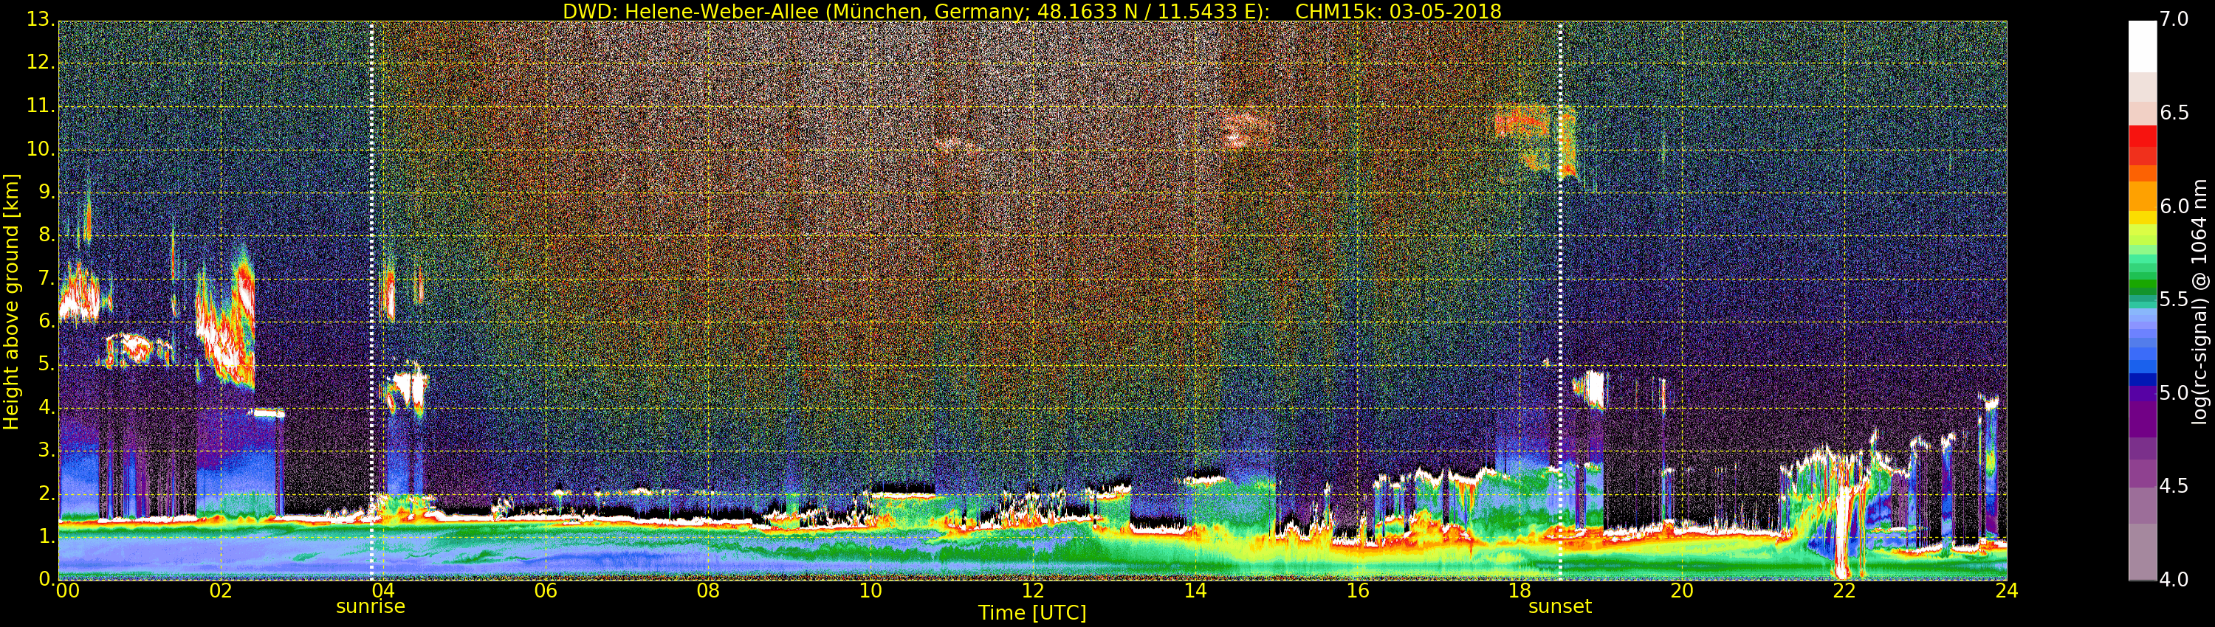The height and width of the screenshot is (627, 2215).
Task: Click the height axis tick '0.'
Action: pos(47,579)
